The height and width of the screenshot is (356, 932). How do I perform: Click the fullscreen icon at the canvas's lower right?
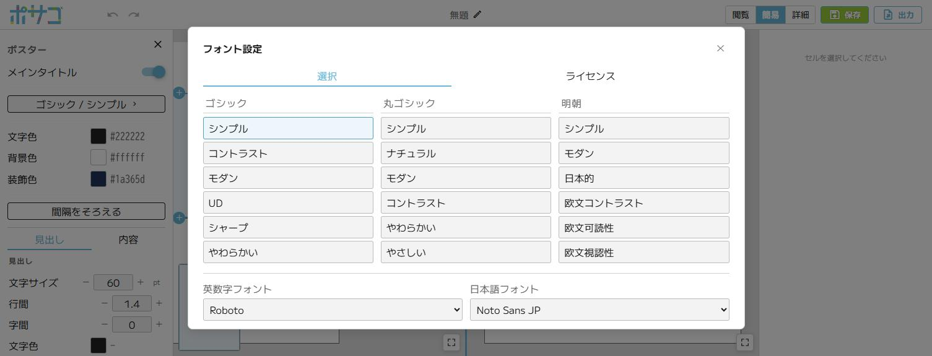pyautogui.click(x=745, y=342)
